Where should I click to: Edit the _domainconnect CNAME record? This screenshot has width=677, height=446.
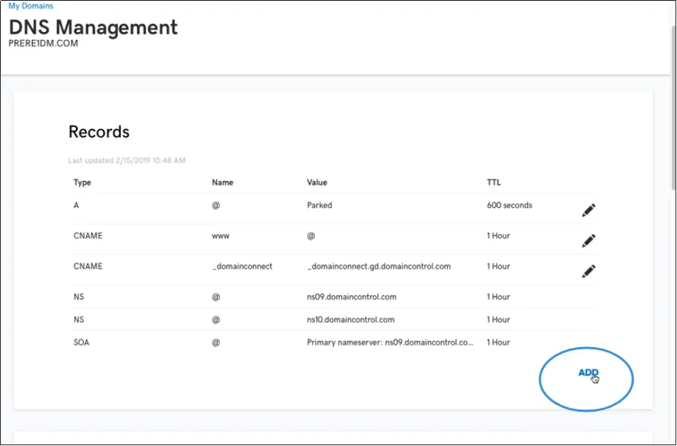coord(588,270)
